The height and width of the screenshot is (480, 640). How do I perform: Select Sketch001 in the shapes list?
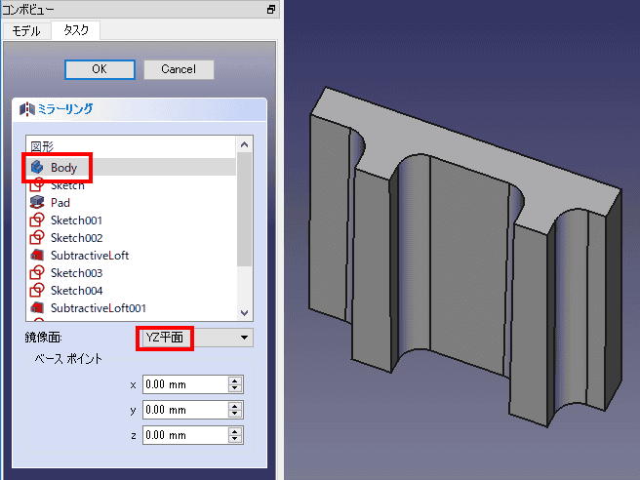pyautogui.click(x=131, y=220)
